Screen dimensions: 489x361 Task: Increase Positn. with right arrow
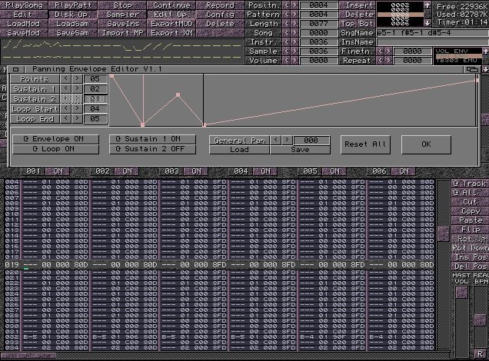pyautogui.click(x=294, y=5)
